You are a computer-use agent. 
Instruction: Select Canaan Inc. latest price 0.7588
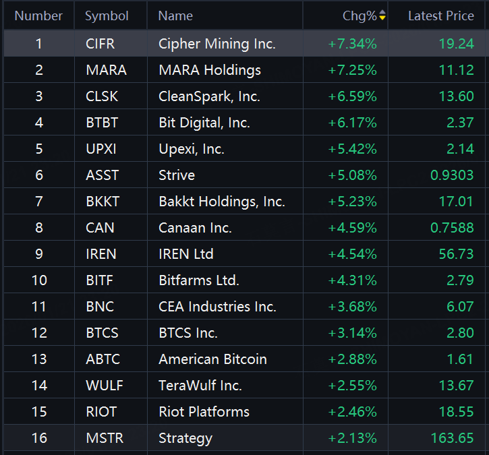tap(452, 228)
